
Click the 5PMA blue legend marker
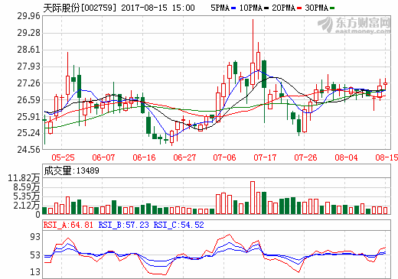[x=233, y=8]
